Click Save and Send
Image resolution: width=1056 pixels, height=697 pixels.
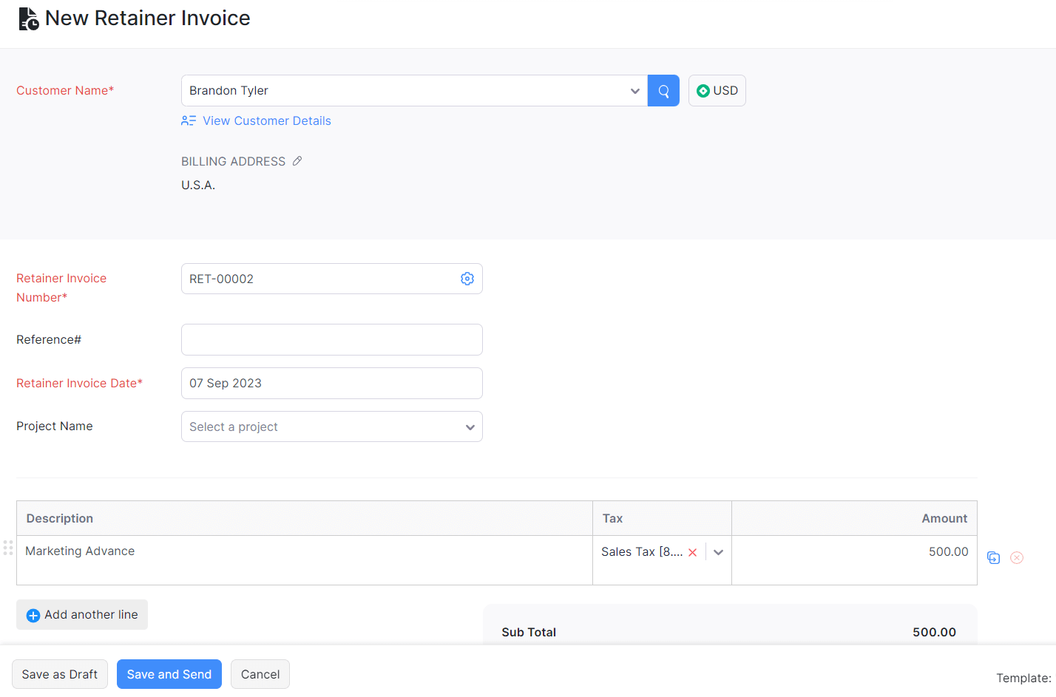(169, 674)
